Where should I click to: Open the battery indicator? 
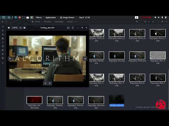(x=166, y=17)
